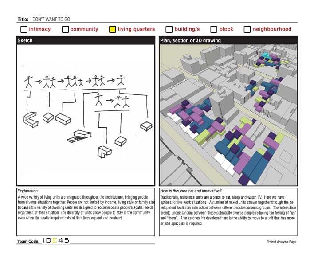Screen dimensions: 314x266
Task: Click the cyan unit in the 3D drawing
Action: (267, 56)
